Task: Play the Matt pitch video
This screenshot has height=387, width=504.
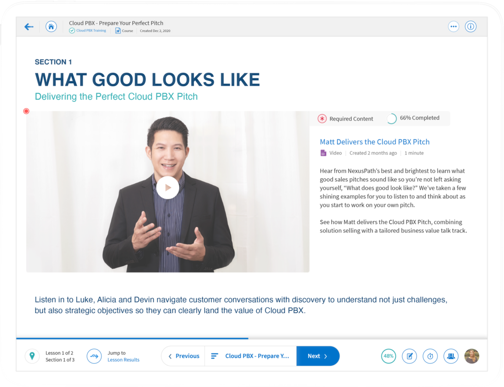Action: [168, 188]
